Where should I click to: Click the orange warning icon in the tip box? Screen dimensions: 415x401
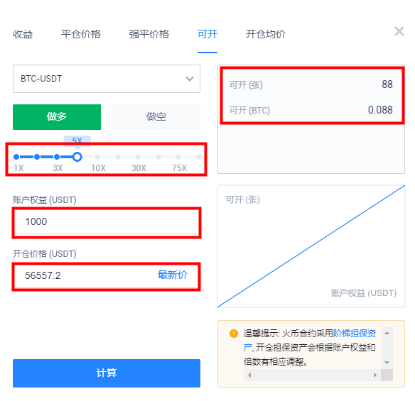(233, 334)
